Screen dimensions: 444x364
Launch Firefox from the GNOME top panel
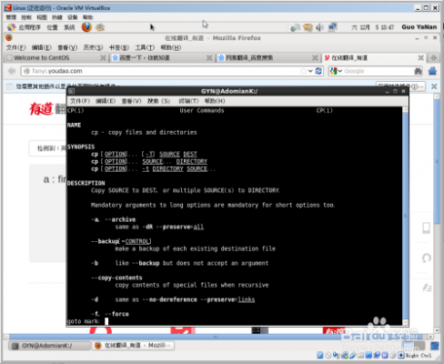(x=86, y=27)
